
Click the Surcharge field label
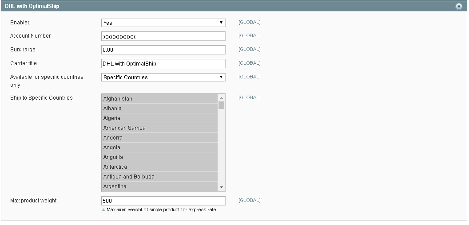coord(23,50)
